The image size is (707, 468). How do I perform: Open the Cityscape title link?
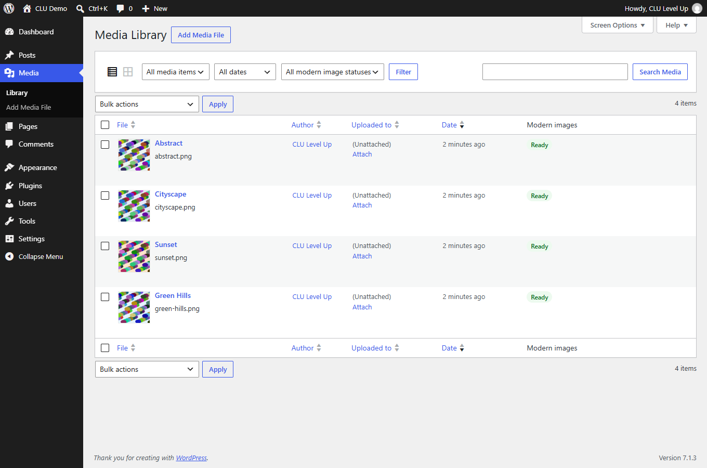tap(171, 194)
